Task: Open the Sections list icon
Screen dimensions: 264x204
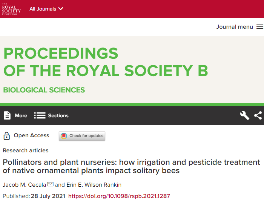Action: [x=40, y=115]
